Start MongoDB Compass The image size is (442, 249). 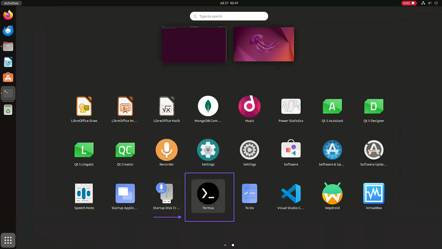click(x=208, y=106)
